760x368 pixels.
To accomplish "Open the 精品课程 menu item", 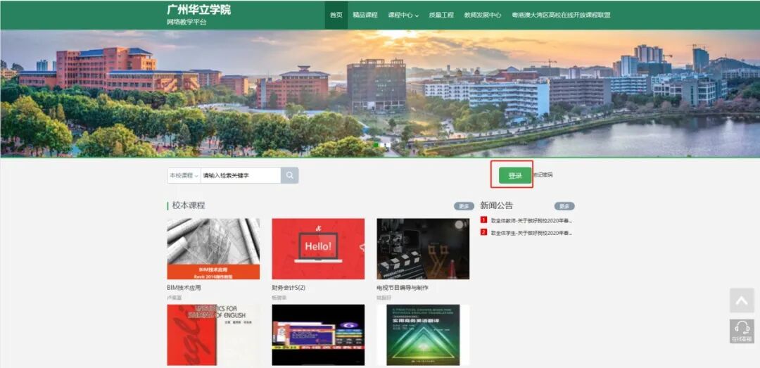I will click(365, 15).
